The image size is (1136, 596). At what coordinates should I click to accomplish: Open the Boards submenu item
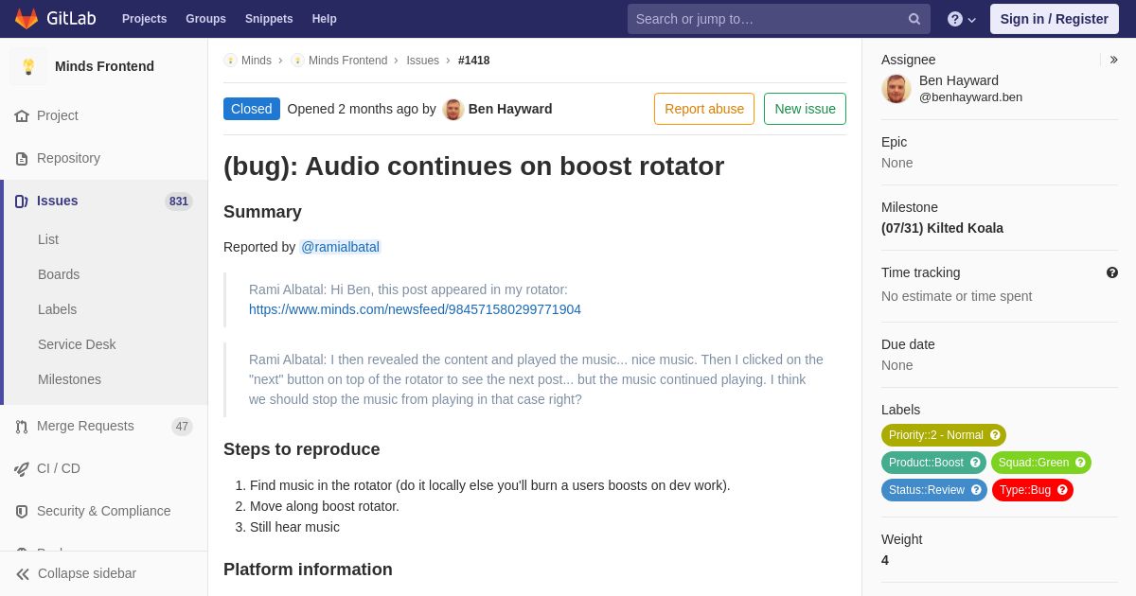coord(59,274)
